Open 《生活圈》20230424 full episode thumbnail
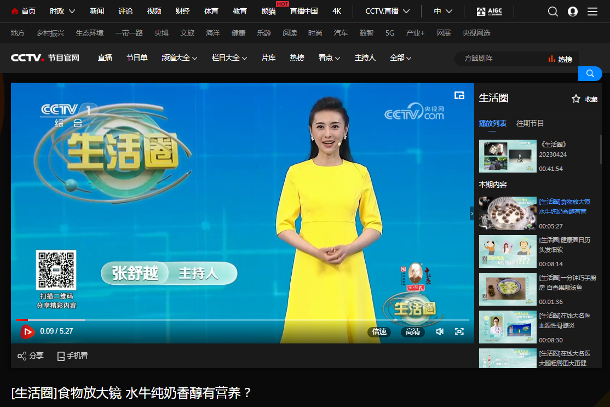Screen dimensions: 610x407 (x=508, y=156)
